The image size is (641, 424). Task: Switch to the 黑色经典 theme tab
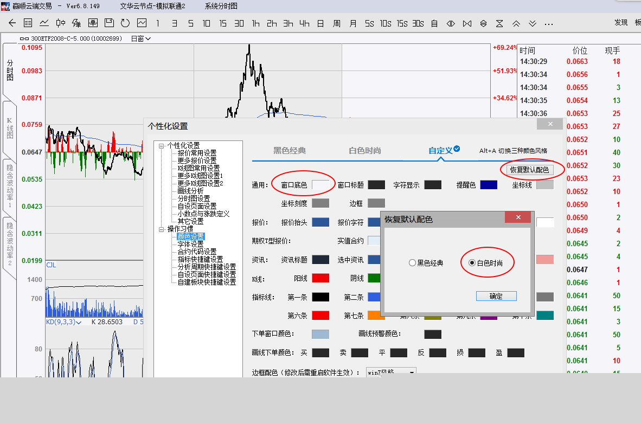[x=290, y=151]
